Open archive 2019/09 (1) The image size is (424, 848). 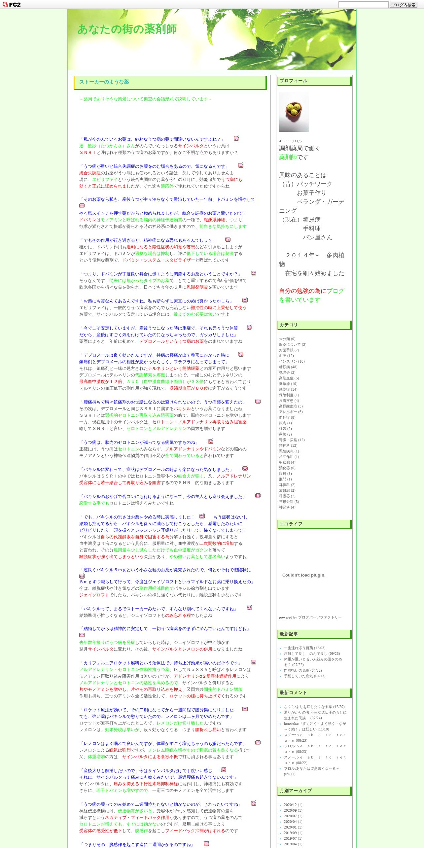coord(293,833)
